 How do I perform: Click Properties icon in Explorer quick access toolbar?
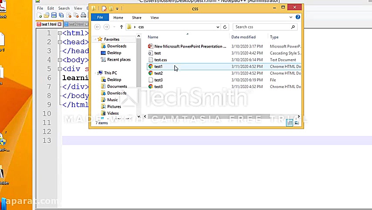(104, 9)
